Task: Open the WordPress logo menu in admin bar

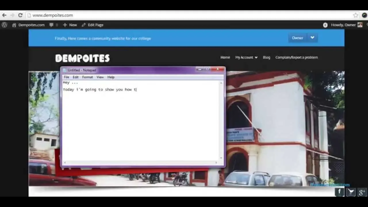Action: tap(5, 25)
